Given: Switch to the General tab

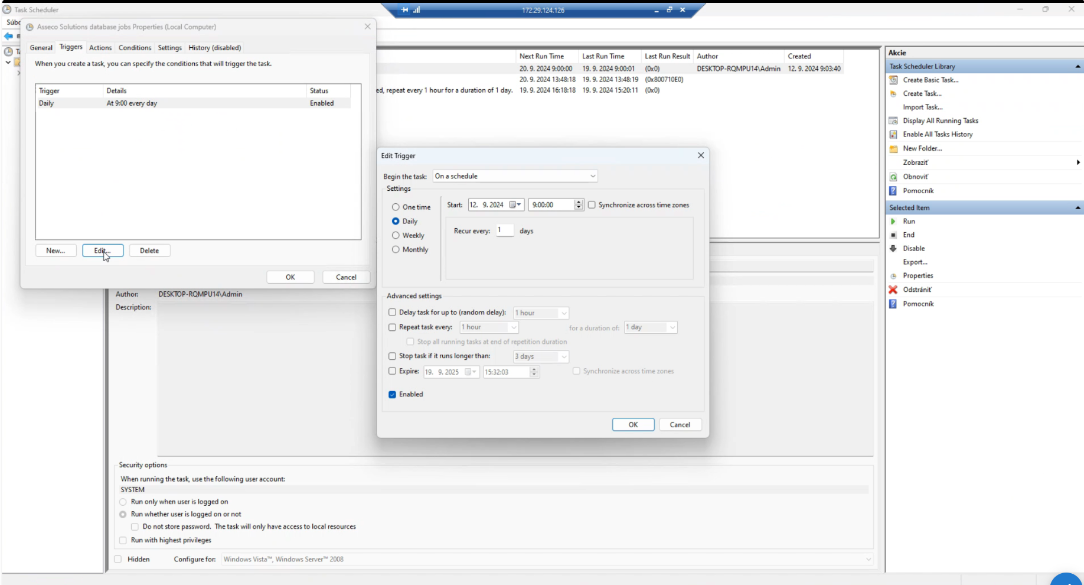Looking at the screenshot, I should pos(41,48).
